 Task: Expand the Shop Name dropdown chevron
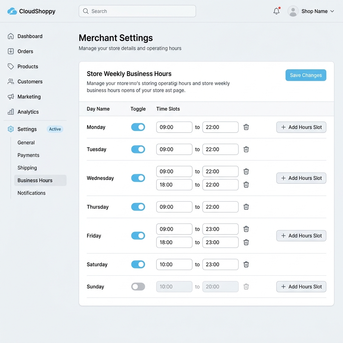tap(332, 11)
